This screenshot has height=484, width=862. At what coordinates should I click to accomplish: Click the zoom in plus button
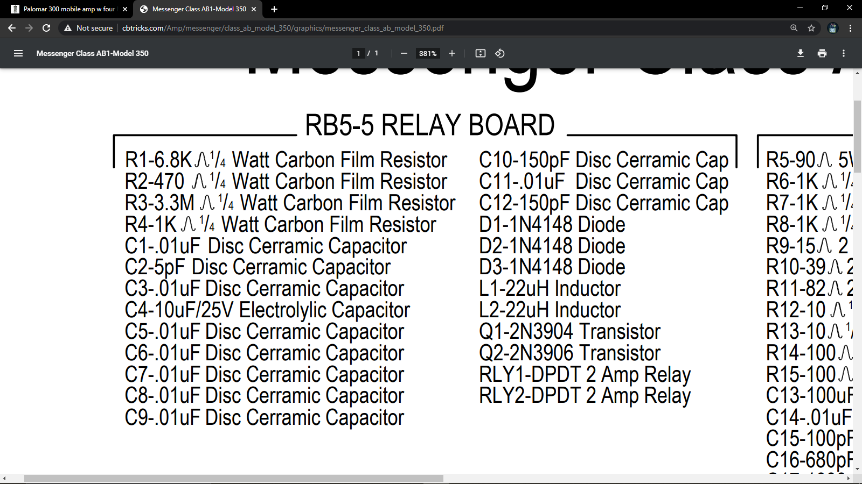click(x=452, y=53)
